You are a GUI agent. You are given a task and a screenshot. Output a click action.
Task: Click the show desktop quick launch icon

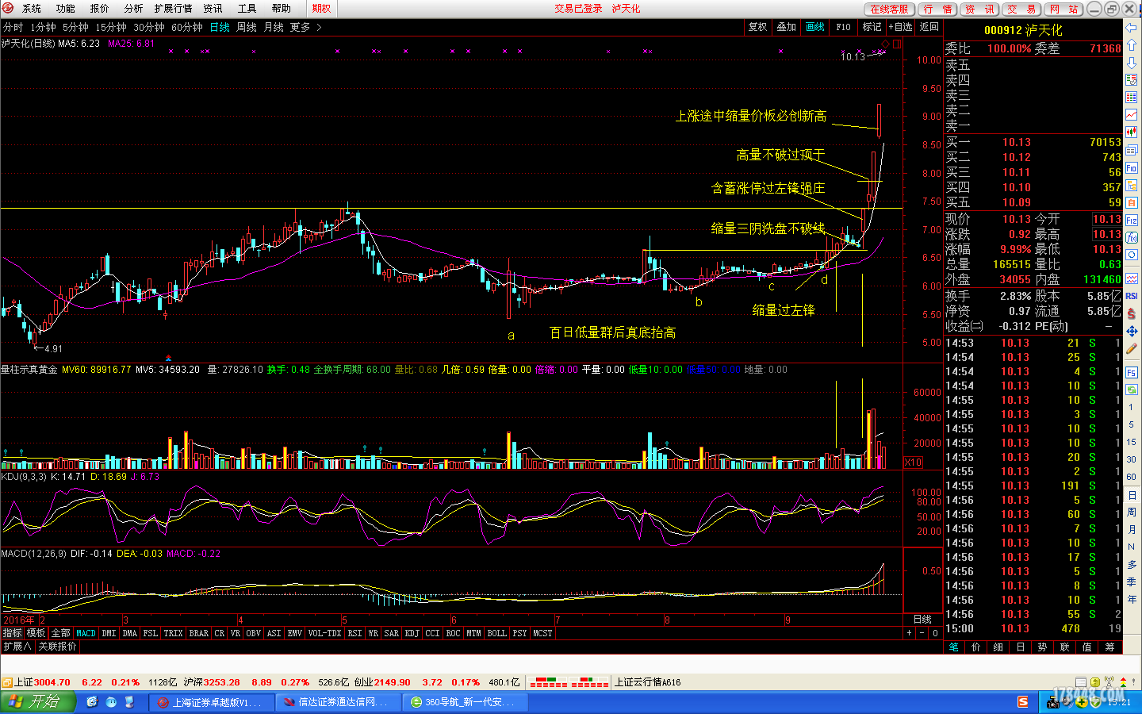pyautogui.click(x=131, y=702)
